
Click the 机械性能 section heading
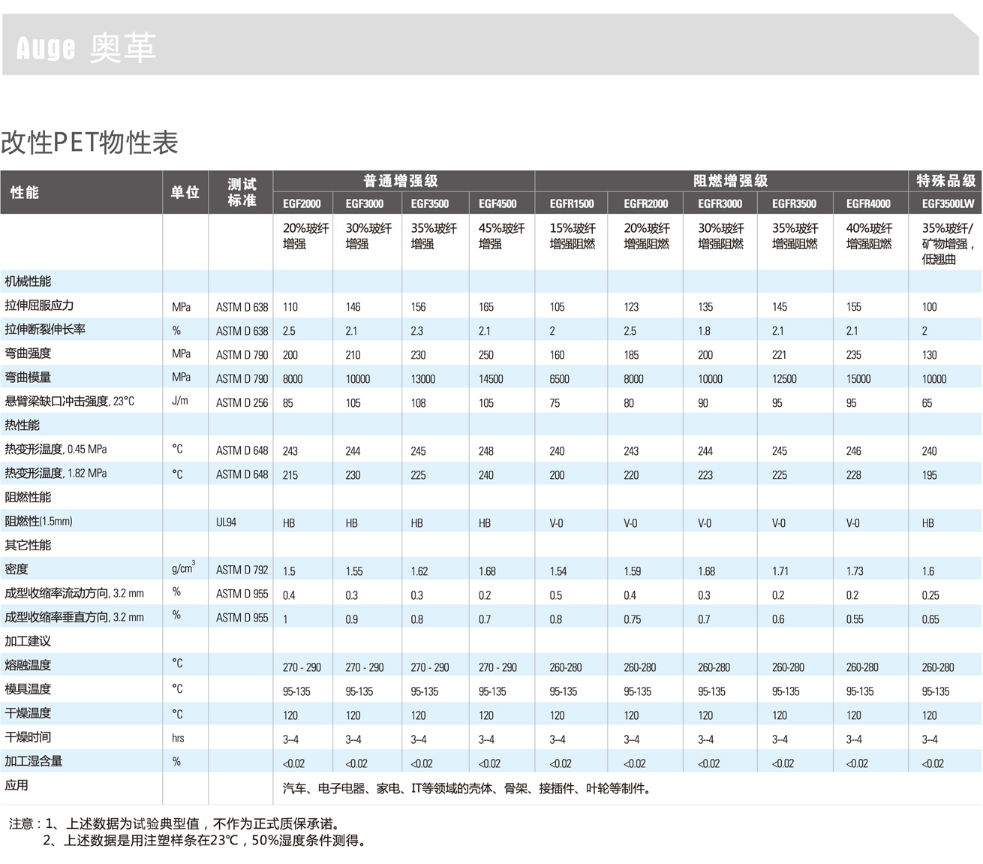28,281
